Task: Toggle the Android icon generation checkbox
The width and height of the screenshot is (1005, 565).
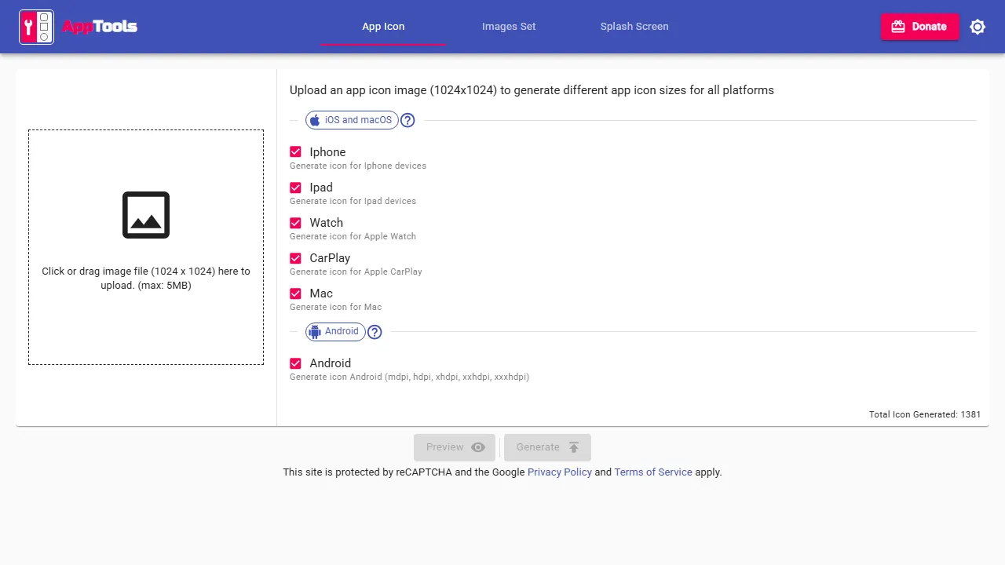Action: point(295,363)
